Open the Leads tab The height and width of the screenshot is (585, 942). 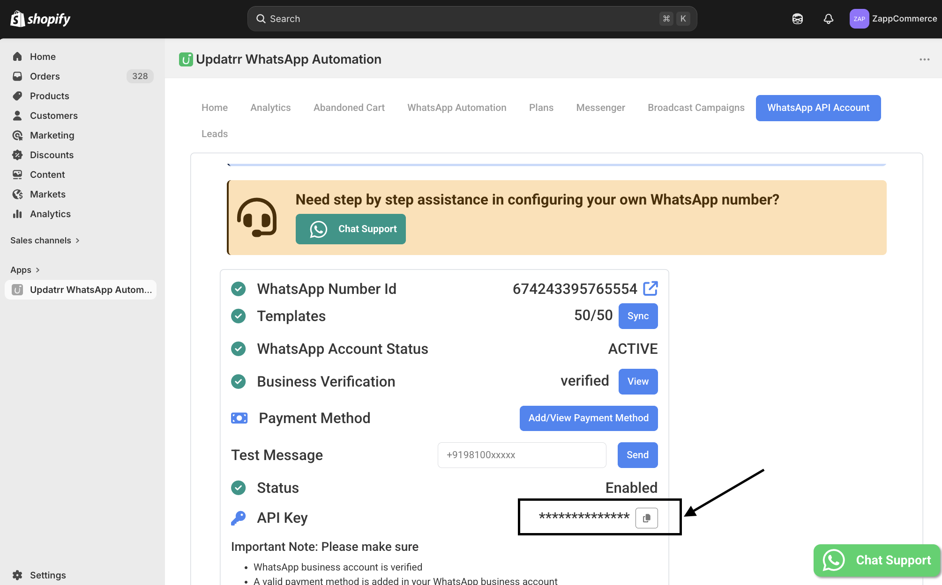click(214, 134)
